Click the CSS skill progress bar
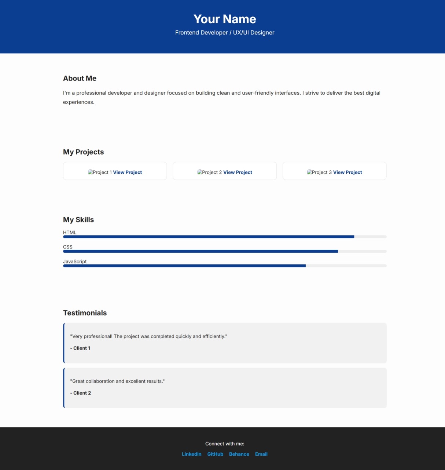This screenshot has width=445, height=470. click(225, 252)
